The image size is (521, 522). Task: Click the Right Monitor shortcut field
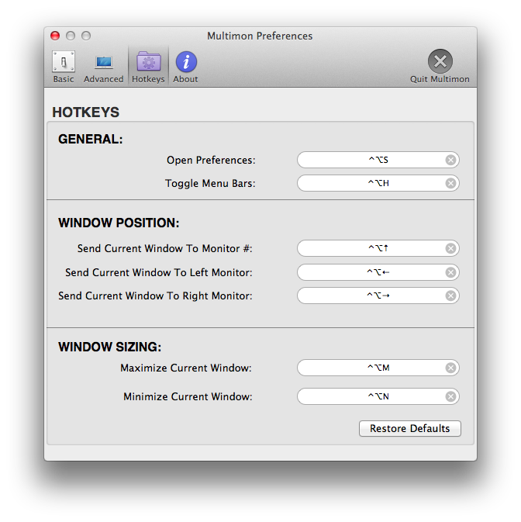[x=378, y=296]
